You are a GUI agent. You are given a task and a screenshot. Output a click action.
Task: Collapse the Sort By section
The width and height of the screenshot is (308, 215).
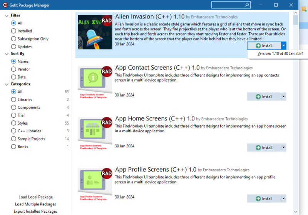[x=7, y=54]
